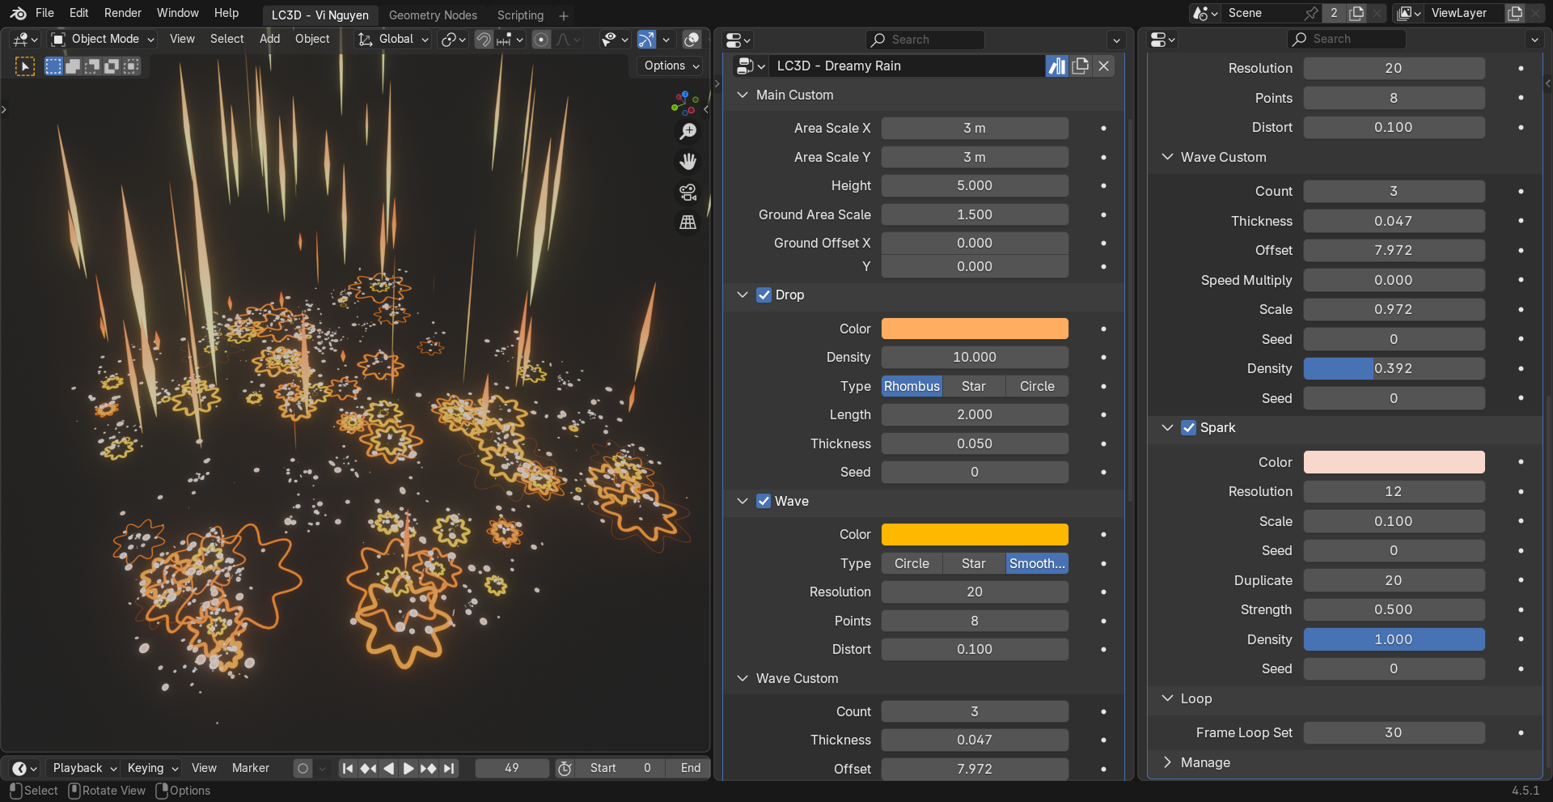Uncheck the Drop checkbox
Screen dimensions: 1553x802
[x=764, y=295]
